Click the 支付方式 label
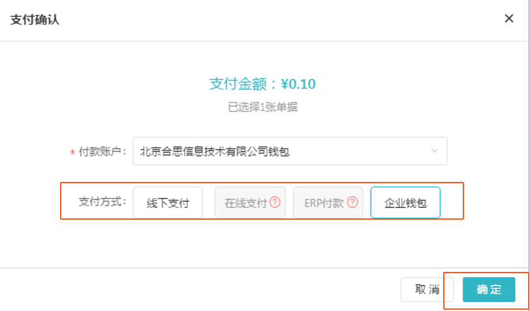530x311 pixels. click(x=102, y=202)
